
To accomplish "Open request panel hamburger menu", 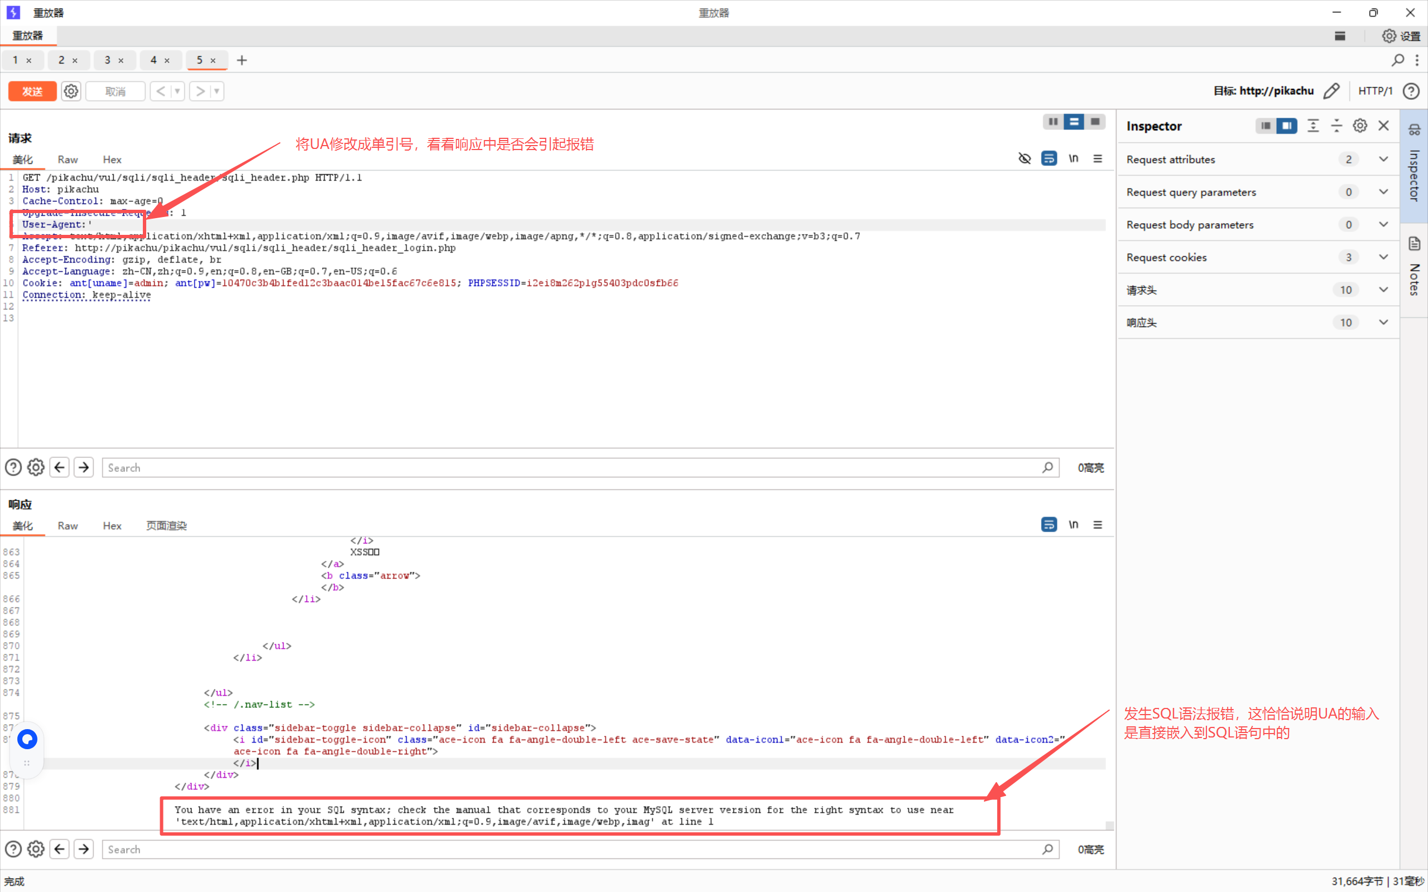I will point(1098,158).
